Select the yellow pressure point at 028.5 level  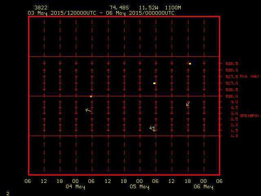coord(190,64)
